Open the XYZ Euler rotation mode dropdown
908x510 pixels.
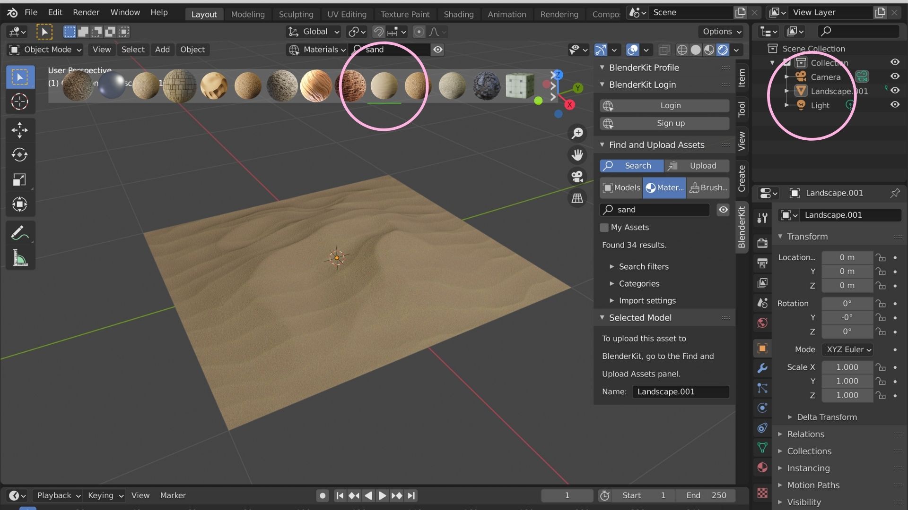click(x=847, y=349)
